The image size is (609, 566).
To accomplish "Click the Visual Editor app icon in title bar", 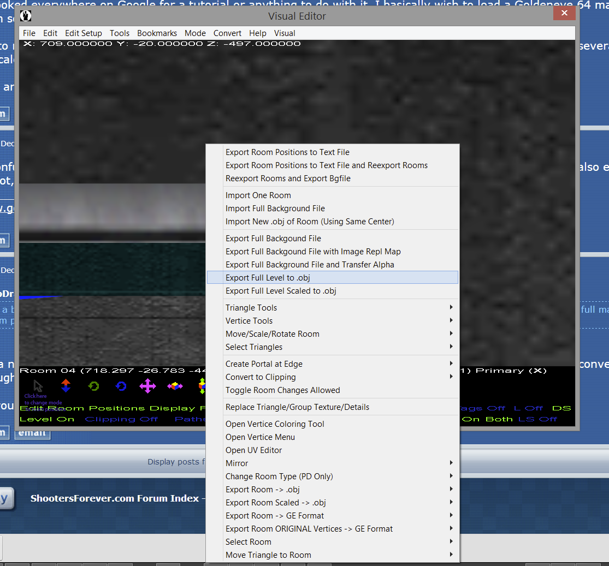I will click(26, 16).
